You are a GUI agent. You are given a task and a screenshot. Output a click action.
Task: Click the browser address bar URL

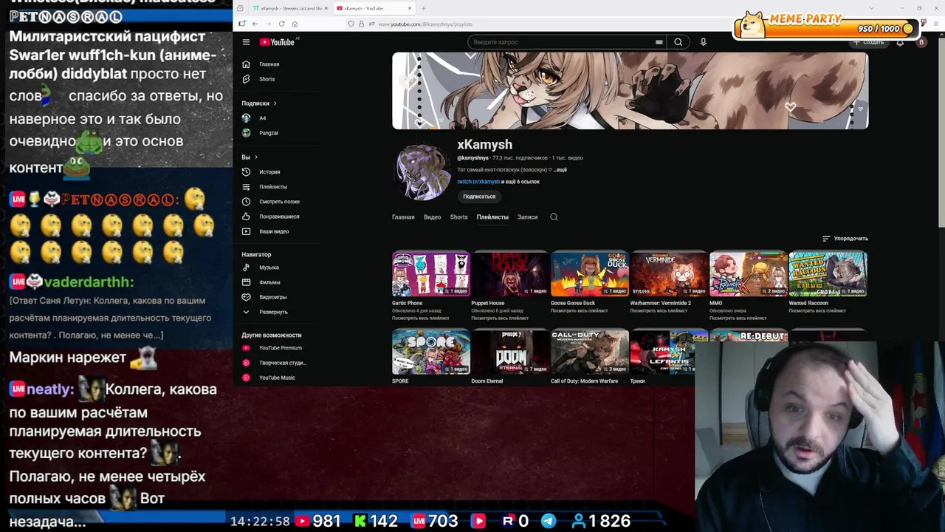pyautogui.click(x=425, y=24)
